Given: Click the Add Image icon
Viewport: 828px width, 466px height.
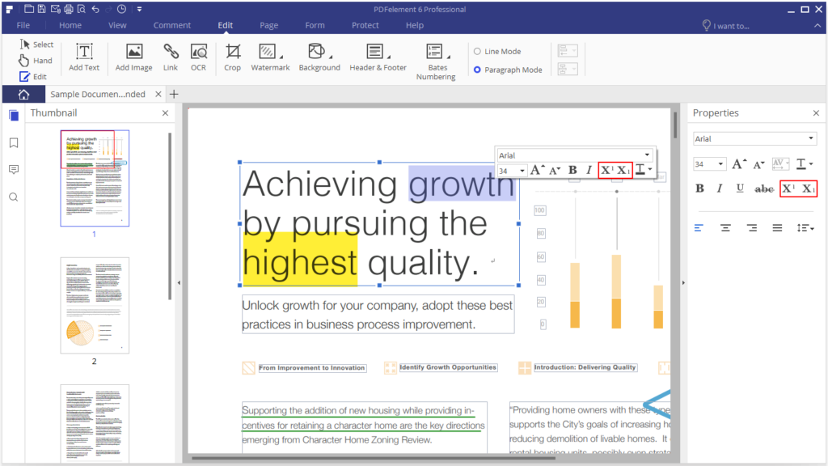Looking at the screenshot, I should [x=134, y=57].
